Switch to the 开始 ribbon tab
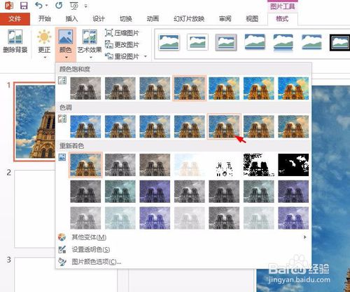The width and height of the screenshot is (350, 292). (45, 19)
